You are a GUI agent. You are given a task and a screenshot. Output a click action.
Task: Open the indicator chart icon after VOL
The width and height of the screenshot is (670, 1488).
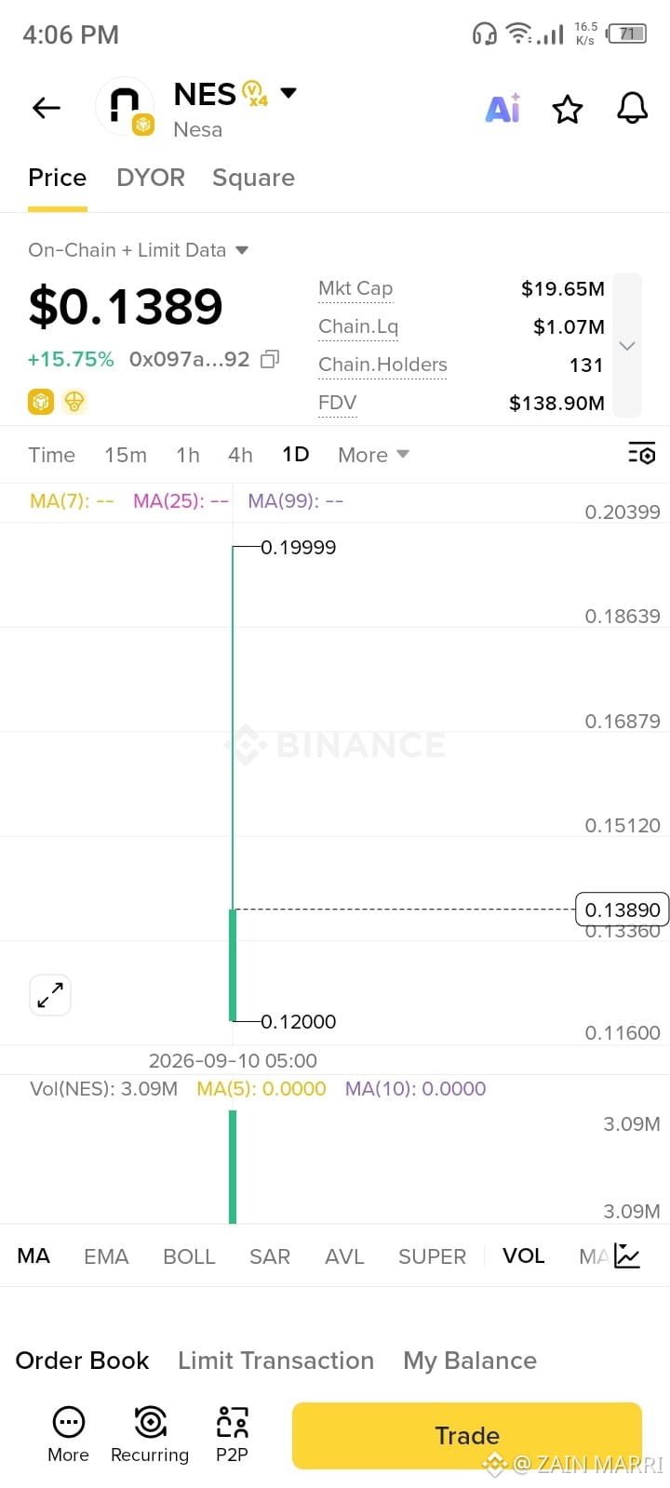point(628,1256)
